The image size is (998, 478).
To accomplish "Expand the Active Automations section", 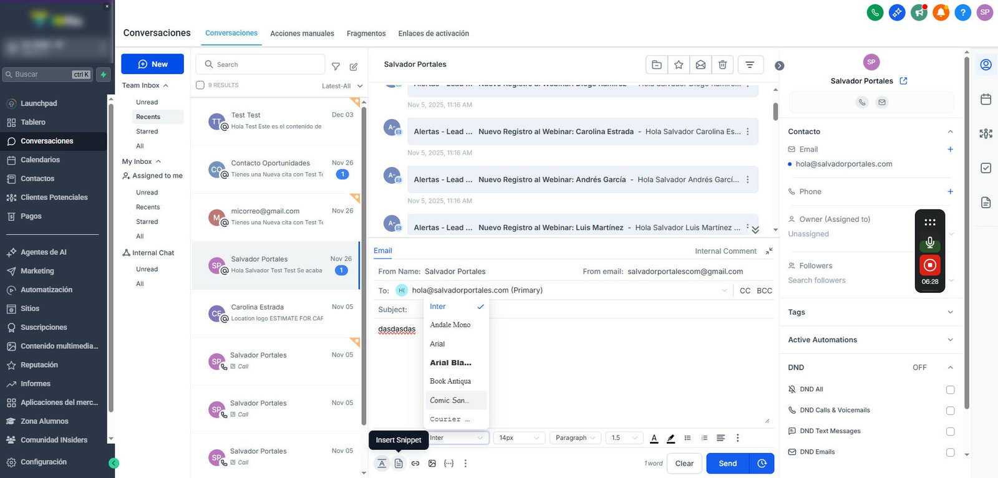I will 871,340.
